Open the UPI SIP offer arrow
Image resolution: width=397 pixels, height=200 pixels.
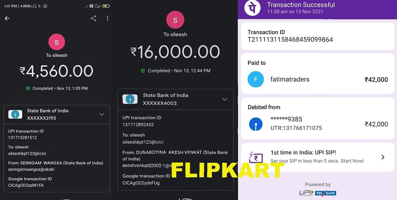(383, 157)
